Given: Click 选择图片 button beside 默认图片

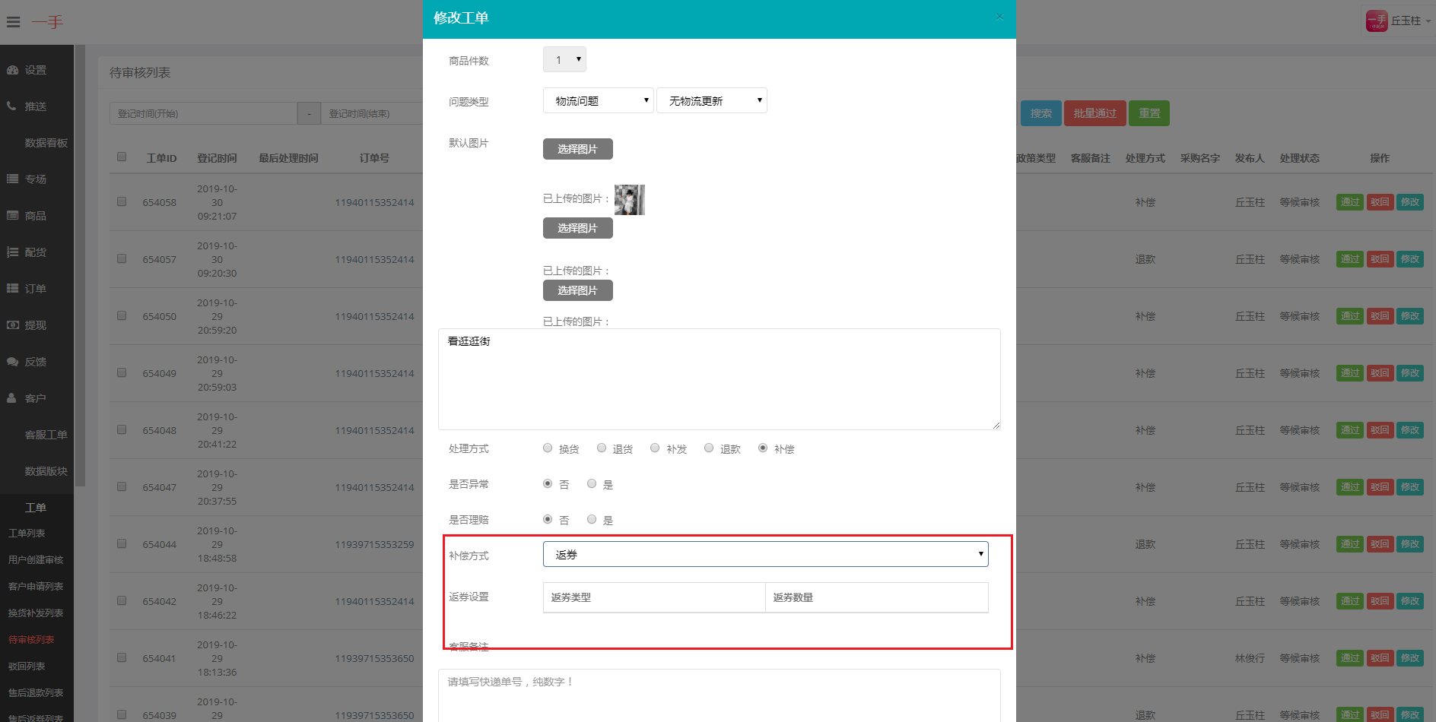Looking at the screenshot, I should 578,149.
